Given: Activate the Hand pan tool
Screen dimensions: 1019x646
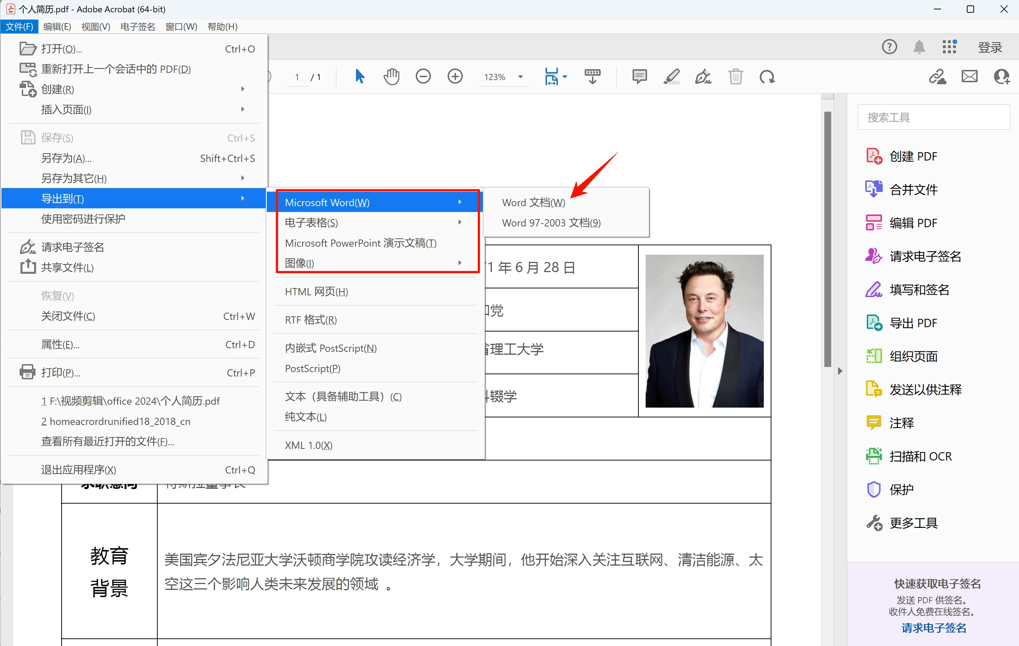Looking at the screenshot, I should point(392,76).
